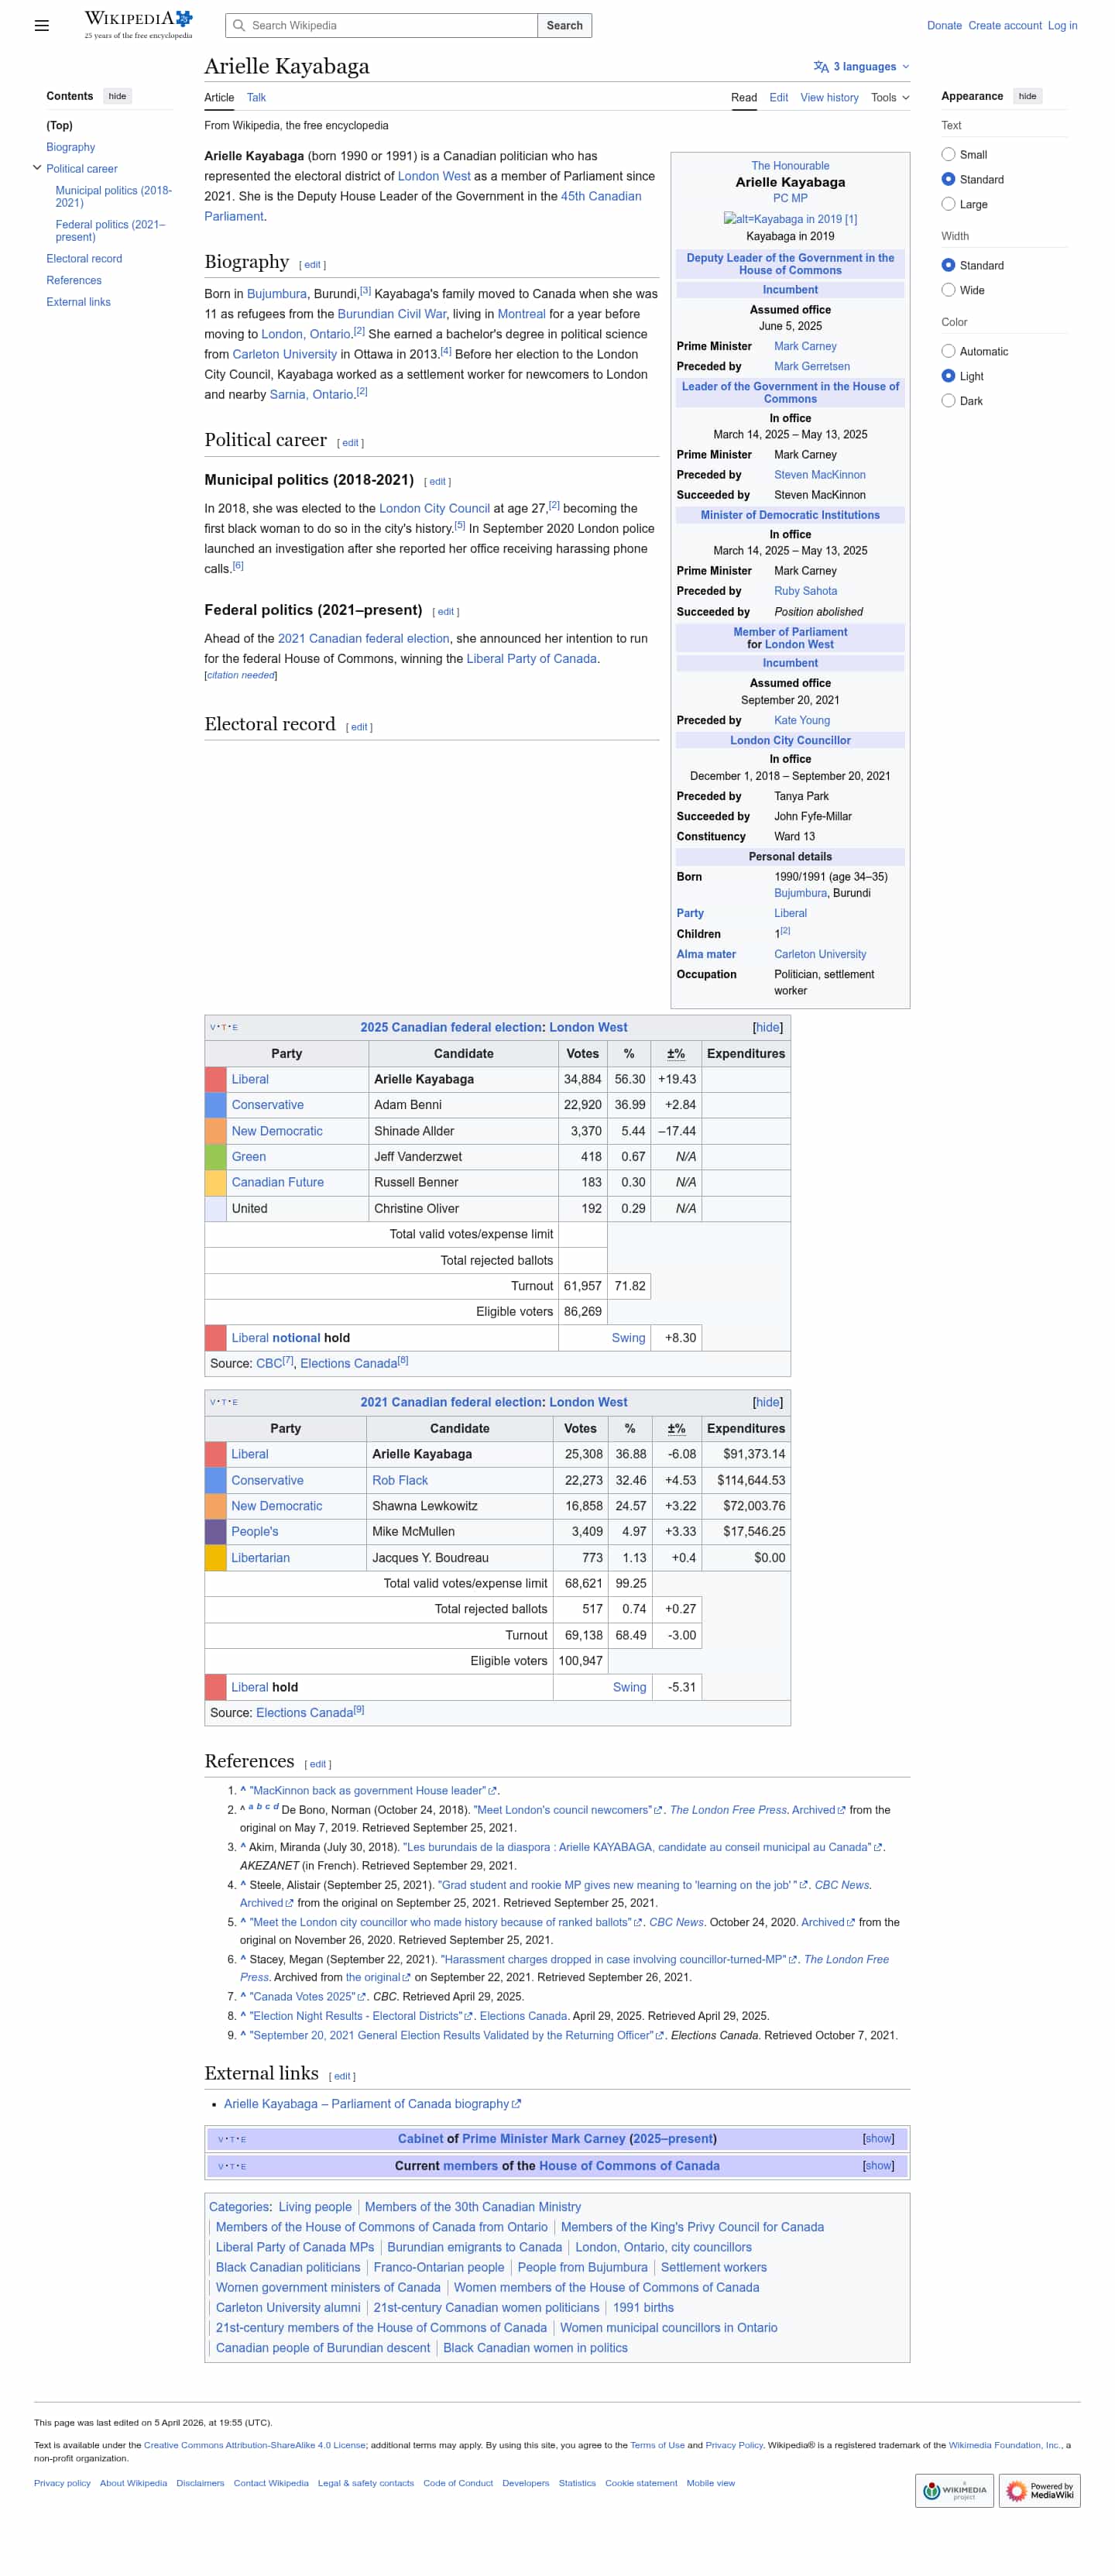Open the Canadian Future party link

click(277, 1183)
